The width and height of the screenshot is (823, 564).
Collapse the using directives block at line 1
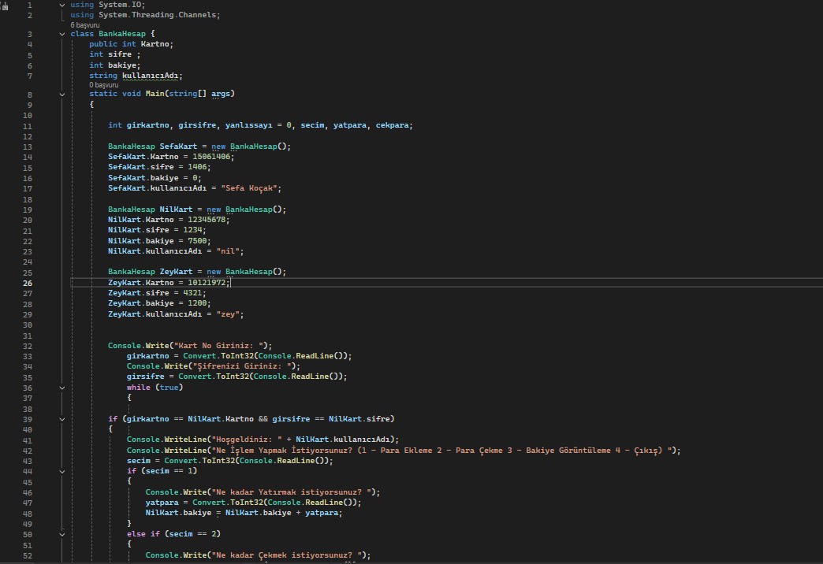point(62,6)
